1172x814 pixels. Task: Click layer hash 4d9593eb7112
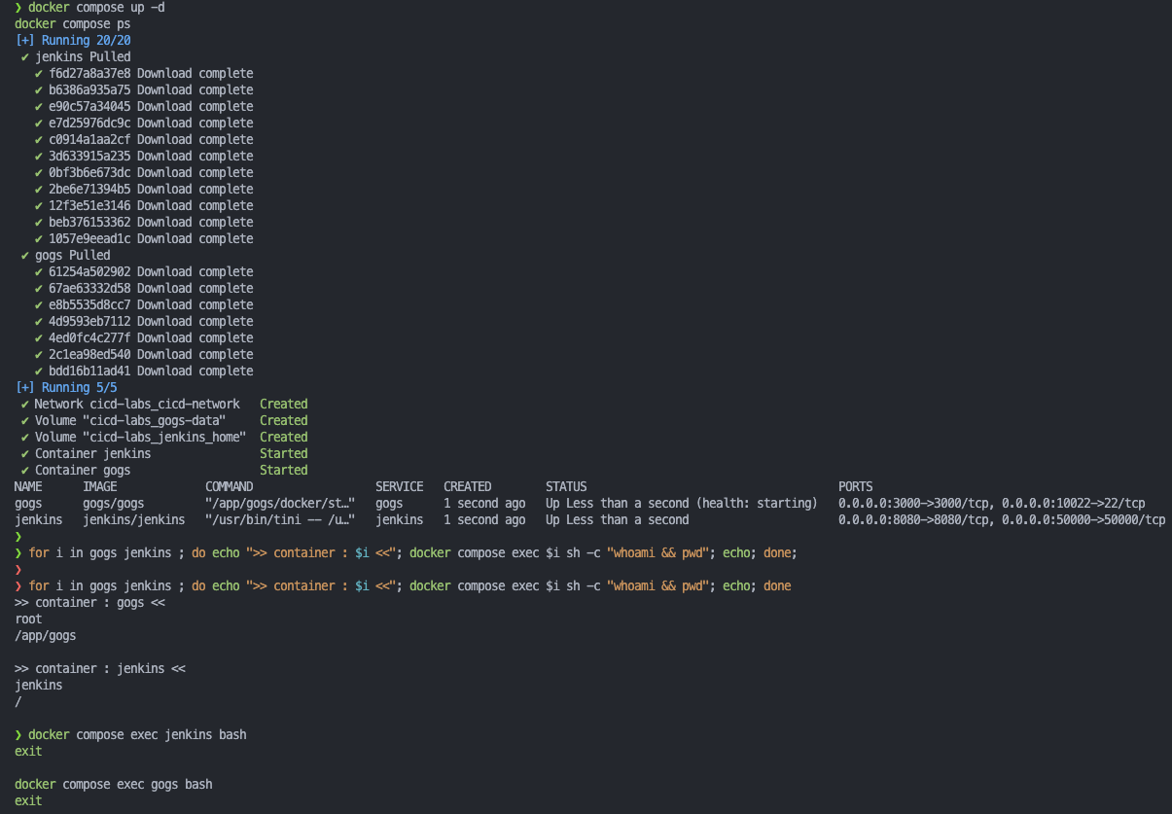coord(89,321)
